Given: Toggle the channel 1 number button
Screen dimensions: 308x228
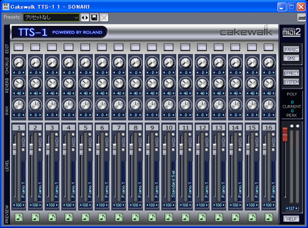Looking at the screenshot, I should 19,128.
